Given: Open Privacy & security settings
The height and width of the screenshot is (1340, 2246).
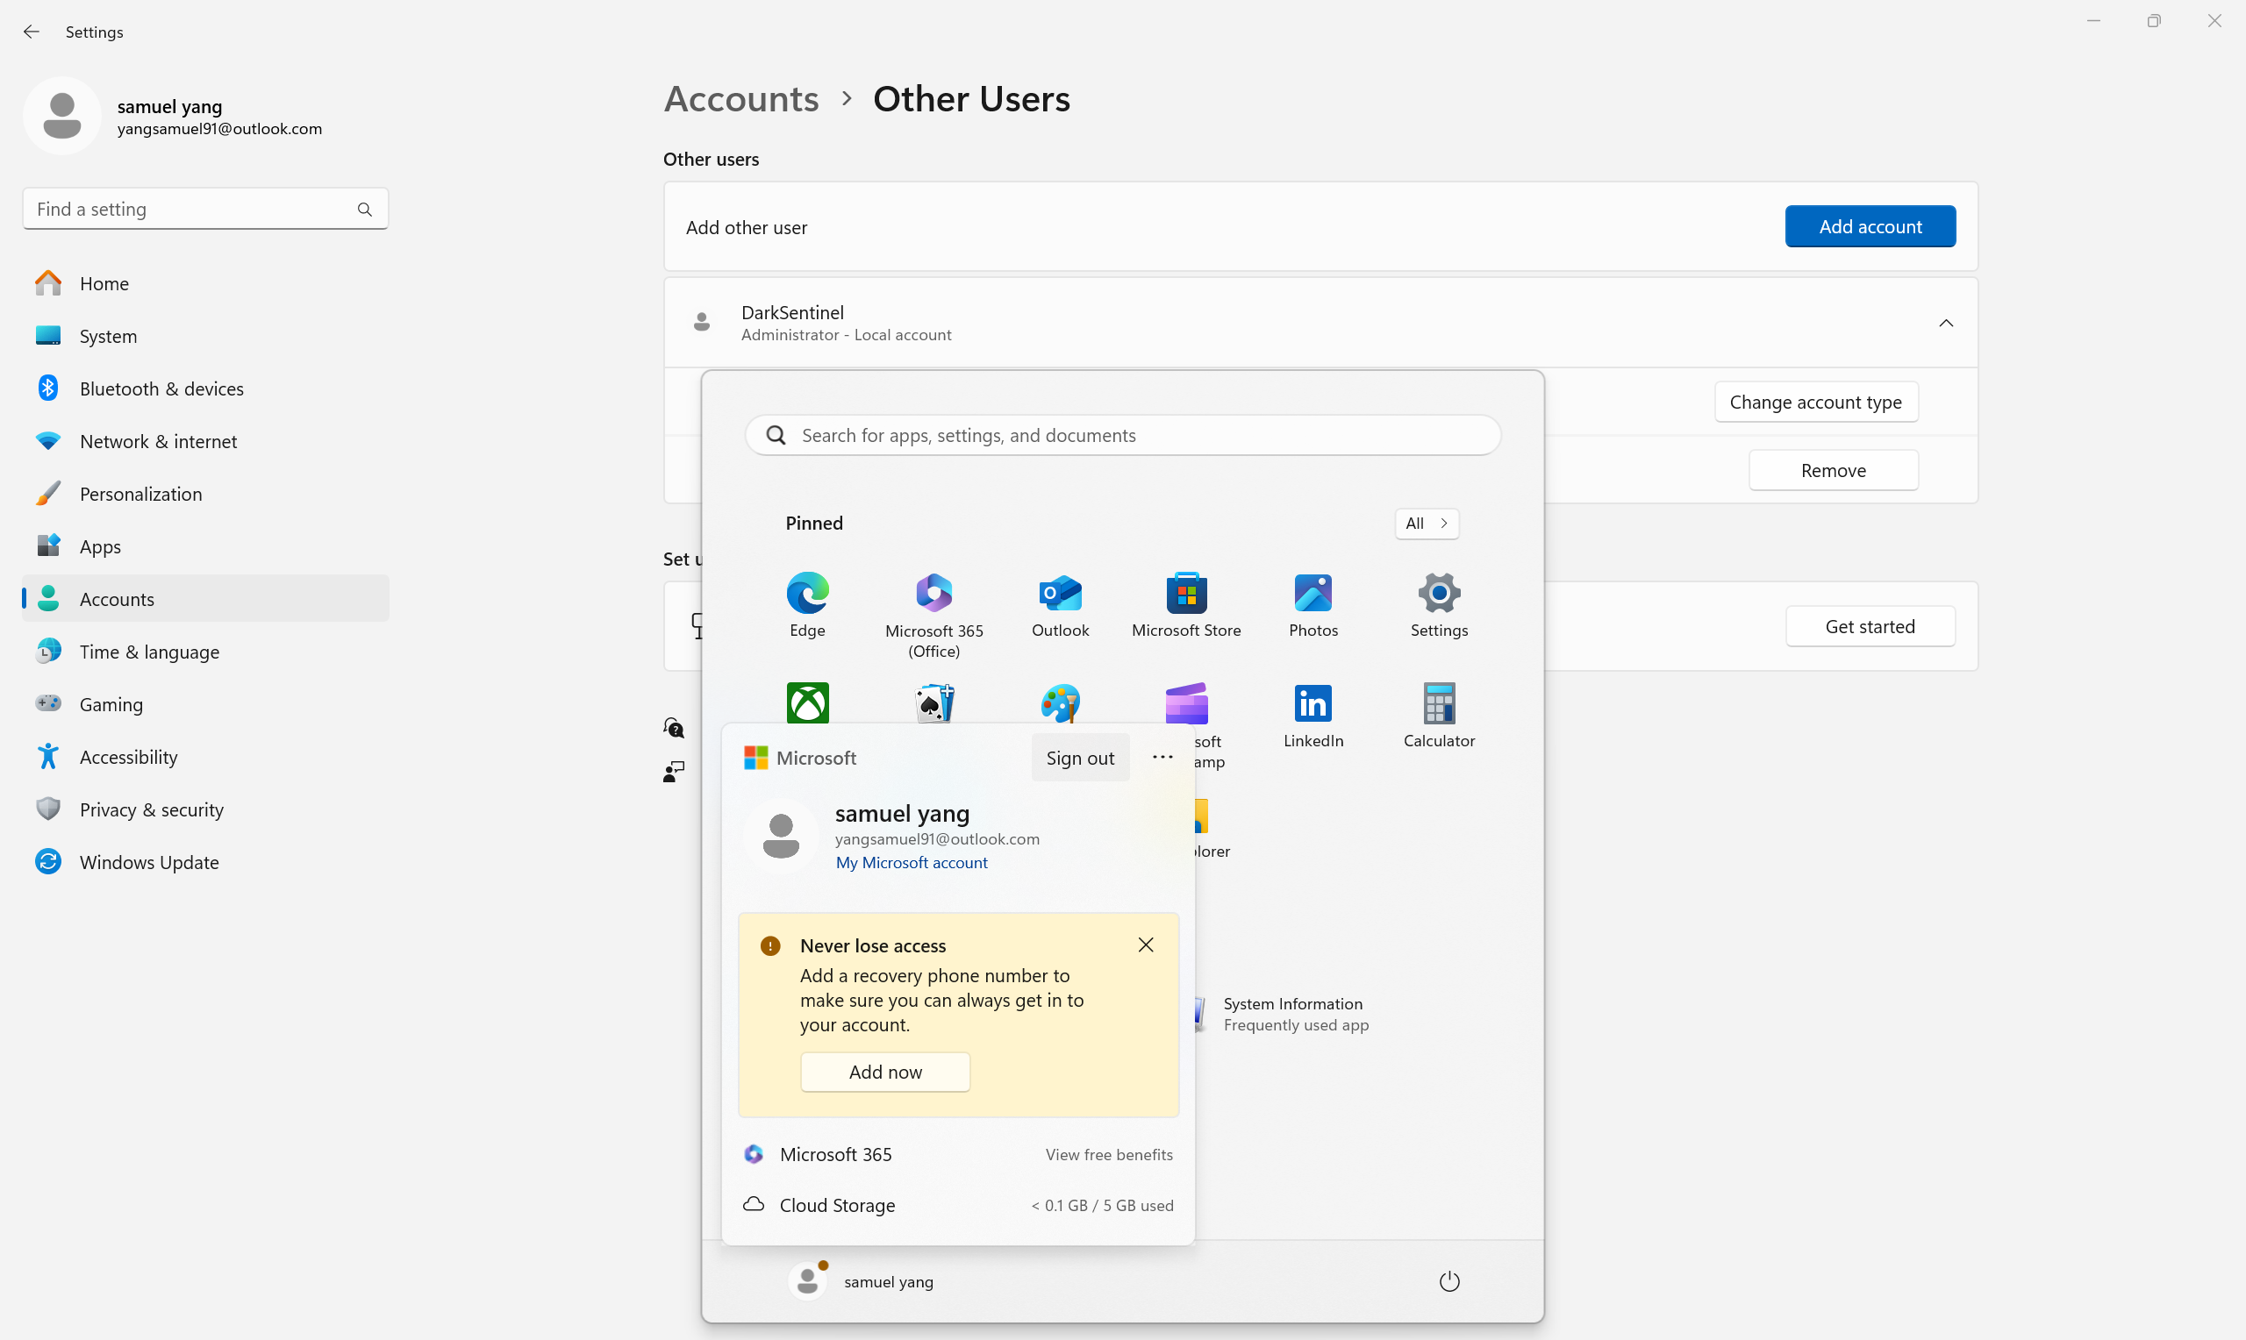Looking at the screenshot, I should [x=206, y=809].
